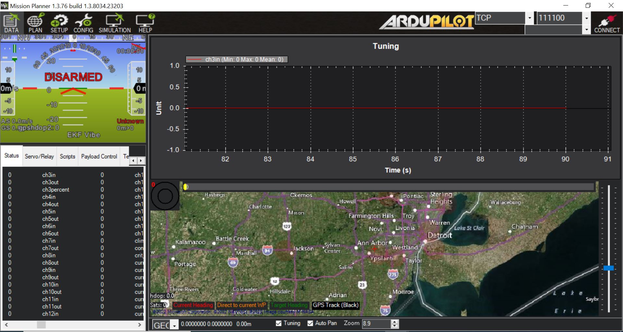The height and width of the screenshot is (332, 623).
Task: Open the 111100 baud rate dropdown
Action: tap(586, 18)
